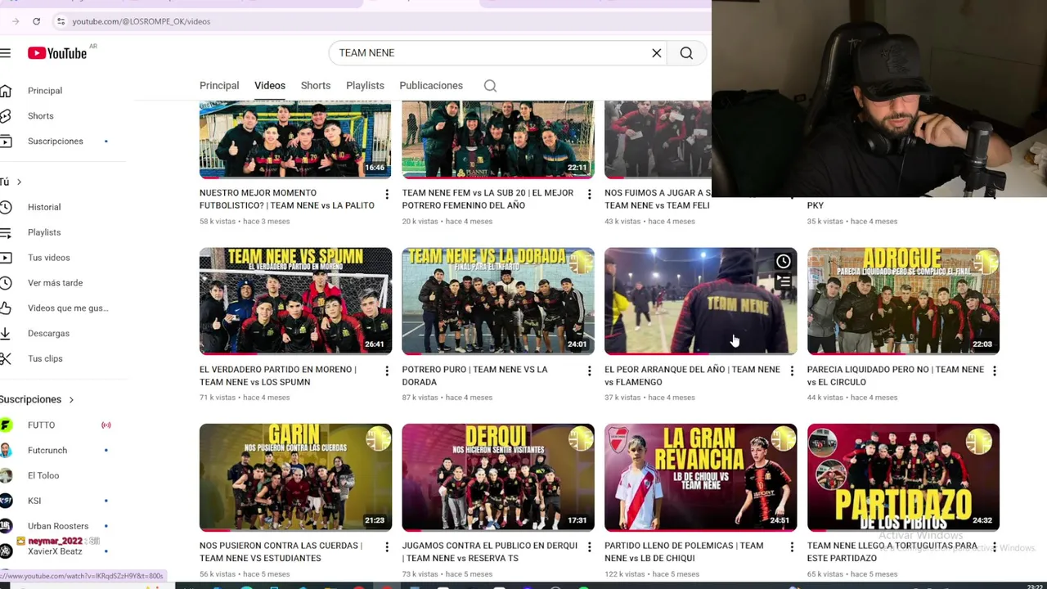Viewport: 1047px width, 589px height.
Task: Search within channel magnifier icon
Action: [x=490, y=86]
